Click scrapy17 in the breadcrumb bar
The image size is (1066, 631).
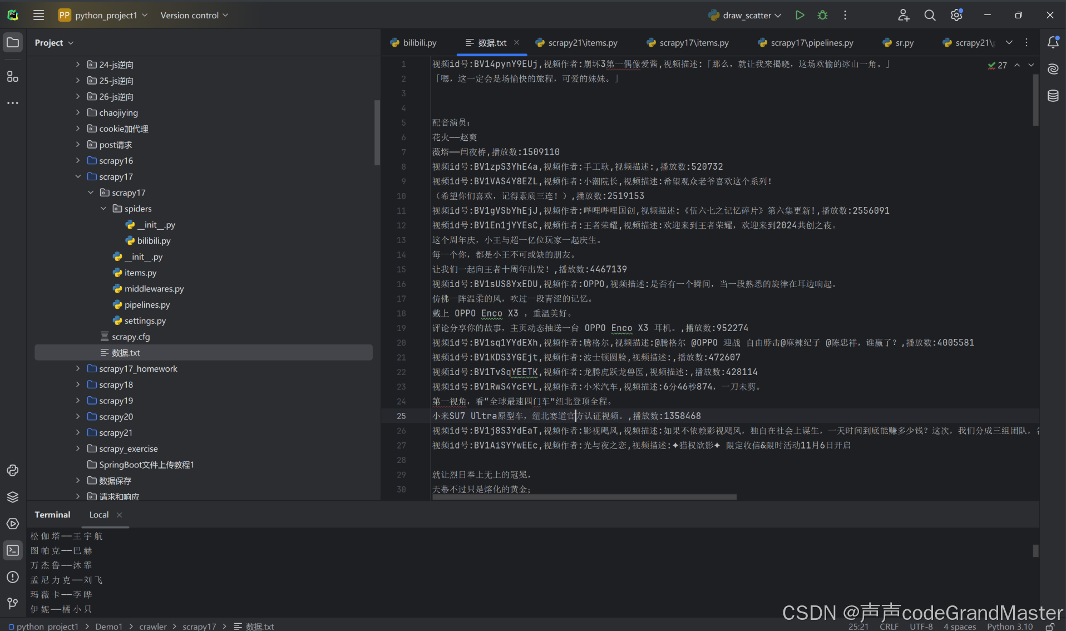point(199,627)
